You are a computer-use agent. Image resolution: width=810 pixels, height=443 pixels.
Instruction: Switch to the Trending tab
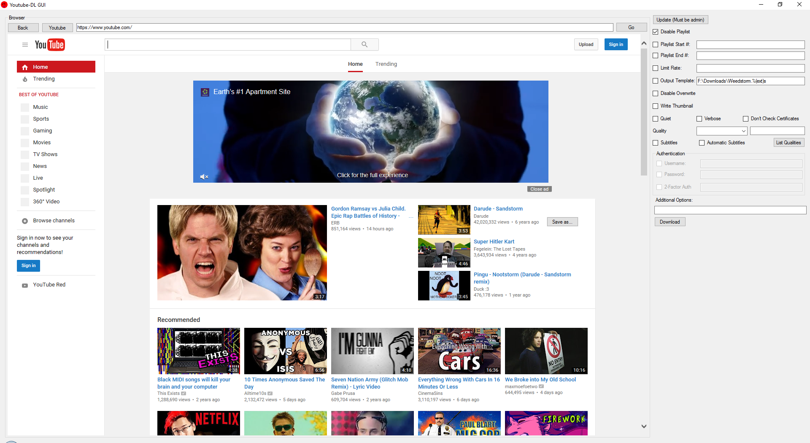point(386,64)
